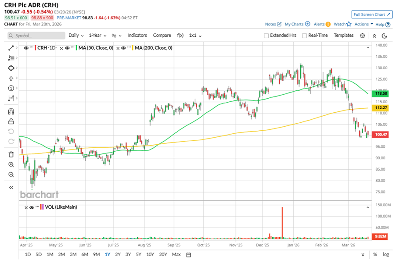
Task: Focus the Symbol search field
Action: [x=36, y=36]
